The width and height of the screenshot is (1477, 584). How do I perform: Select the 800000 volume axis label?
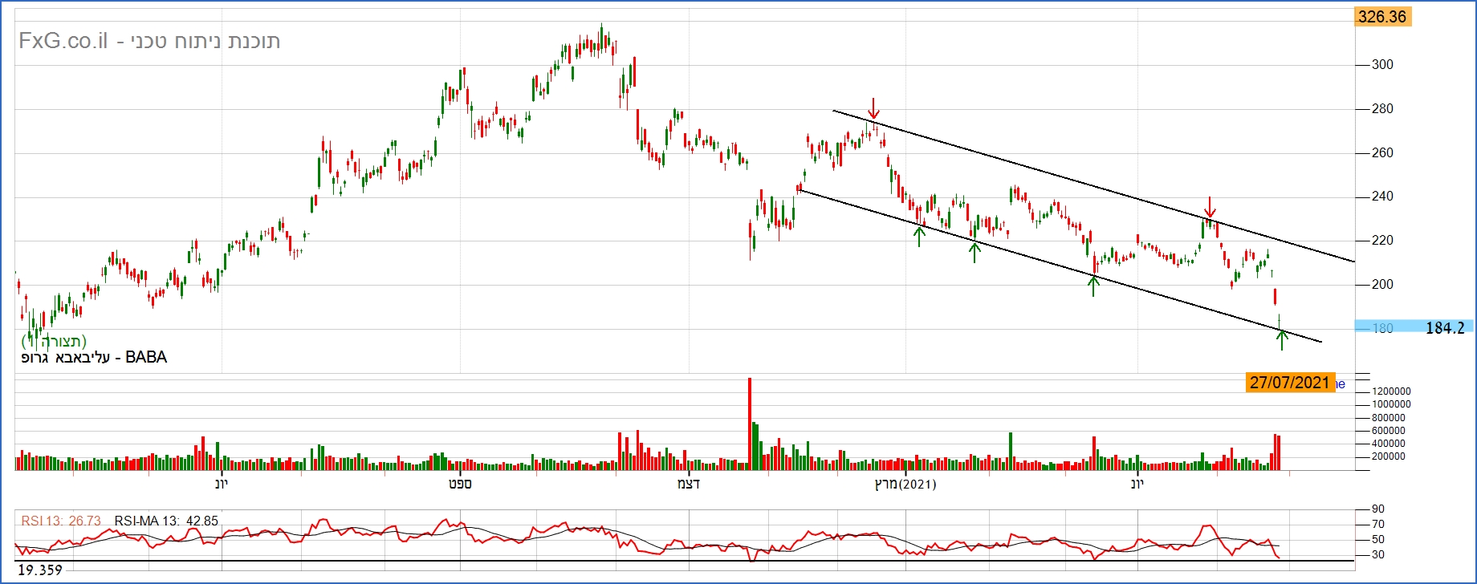pos(1389,418)
